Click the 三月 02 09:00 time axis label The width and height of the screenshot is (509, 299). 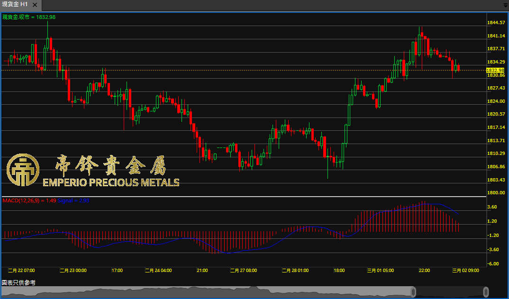(465, 270)
